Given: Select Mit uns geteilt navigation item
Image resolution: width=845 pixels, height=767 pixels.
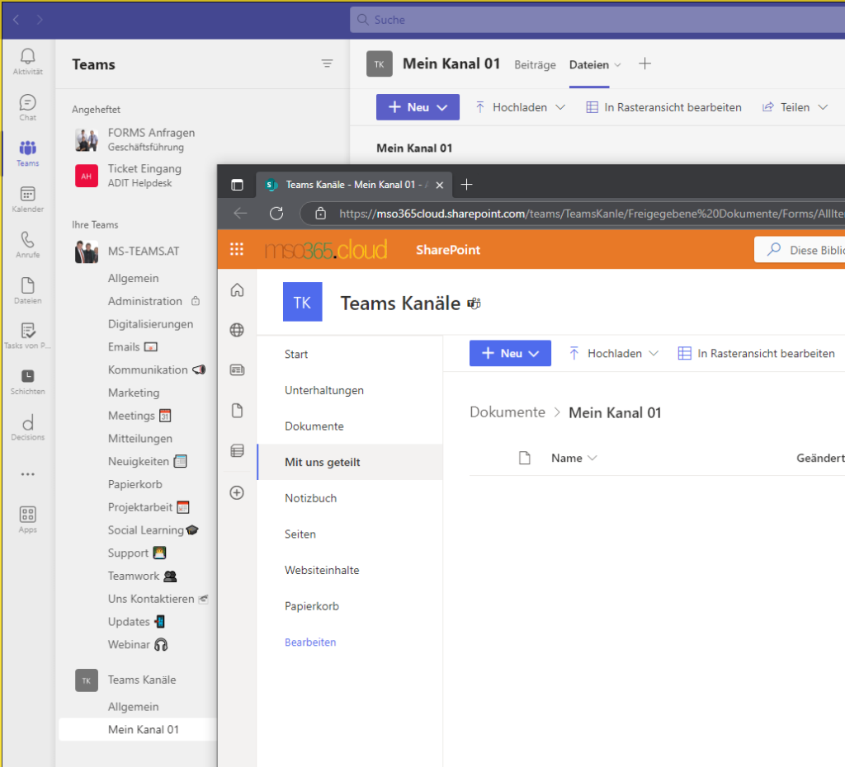Looking at the screenshot, I should 350,462.
